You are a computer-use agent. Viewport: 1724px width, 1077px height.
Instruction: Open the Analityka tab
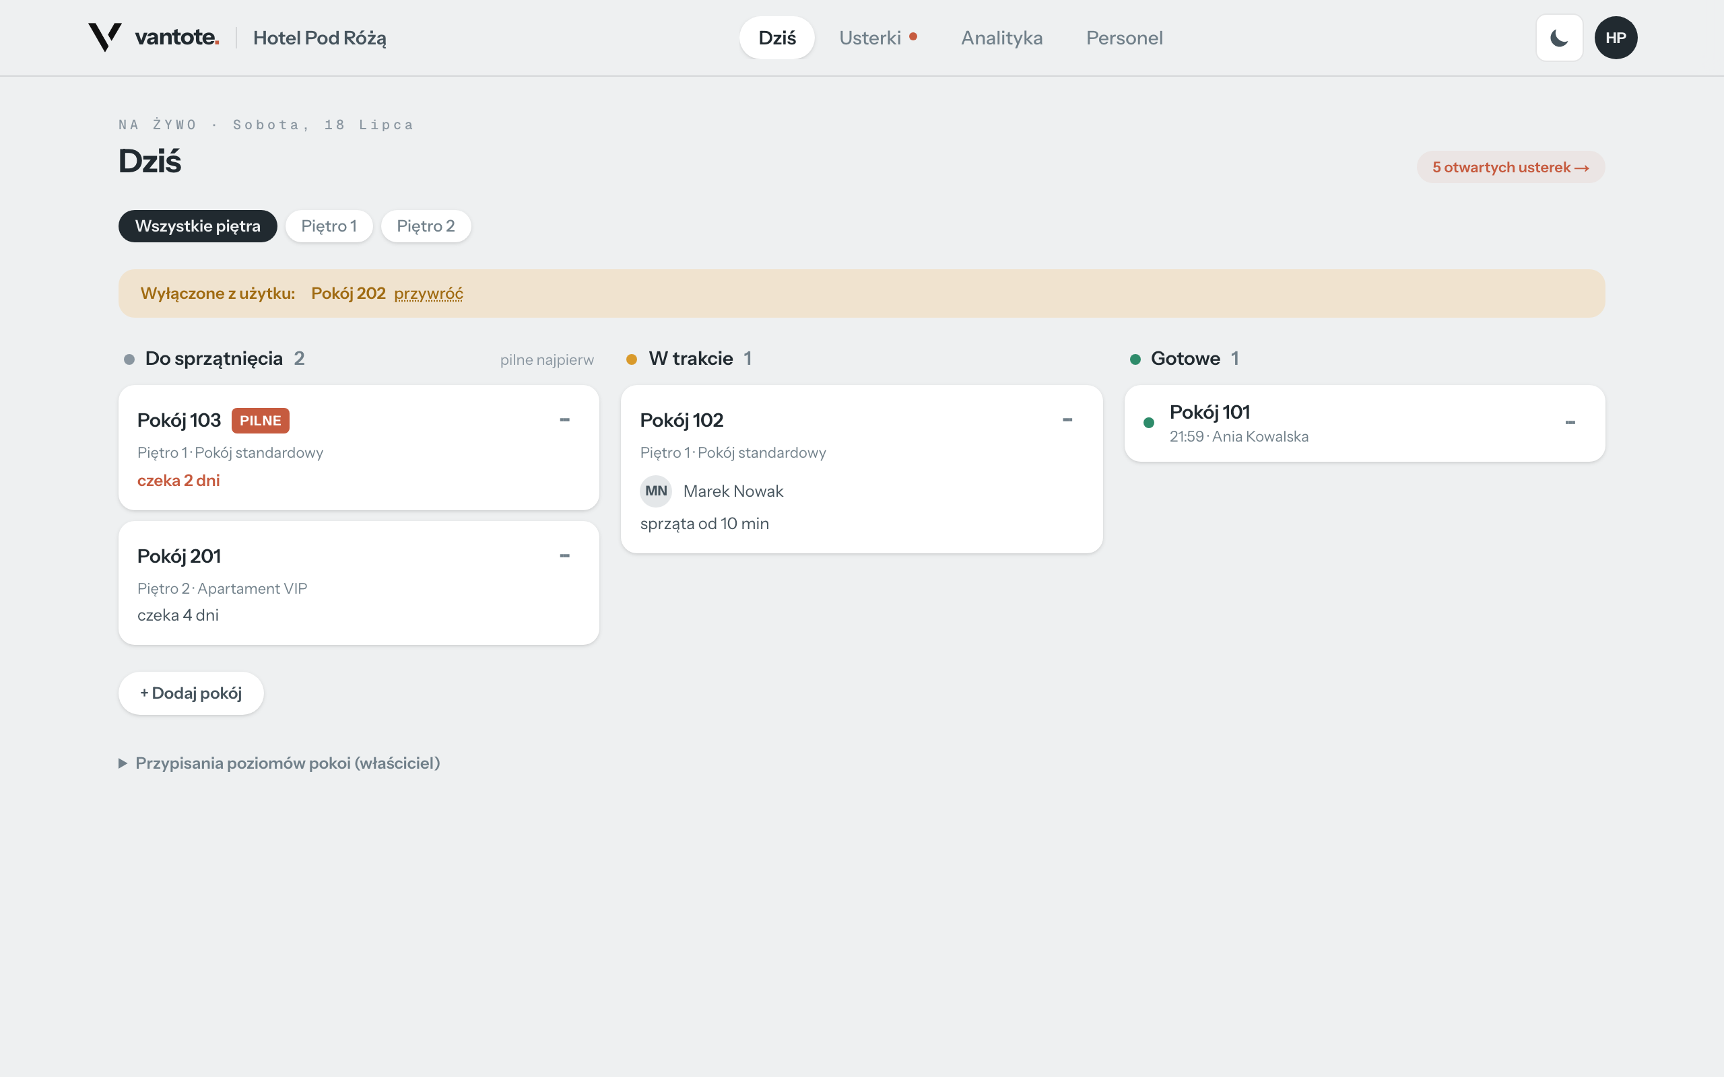(1001, 38)
